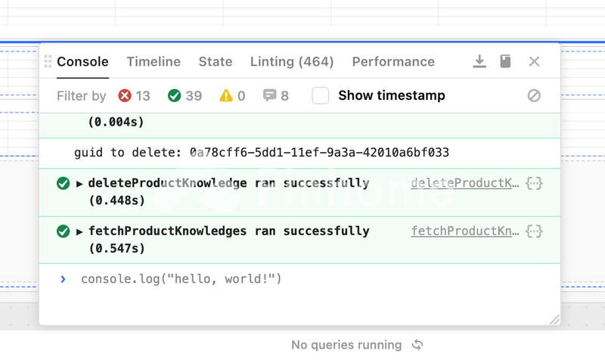
Task: Expand the fetchProductKnowledges log entry
Action: click(x=80, y=231)
